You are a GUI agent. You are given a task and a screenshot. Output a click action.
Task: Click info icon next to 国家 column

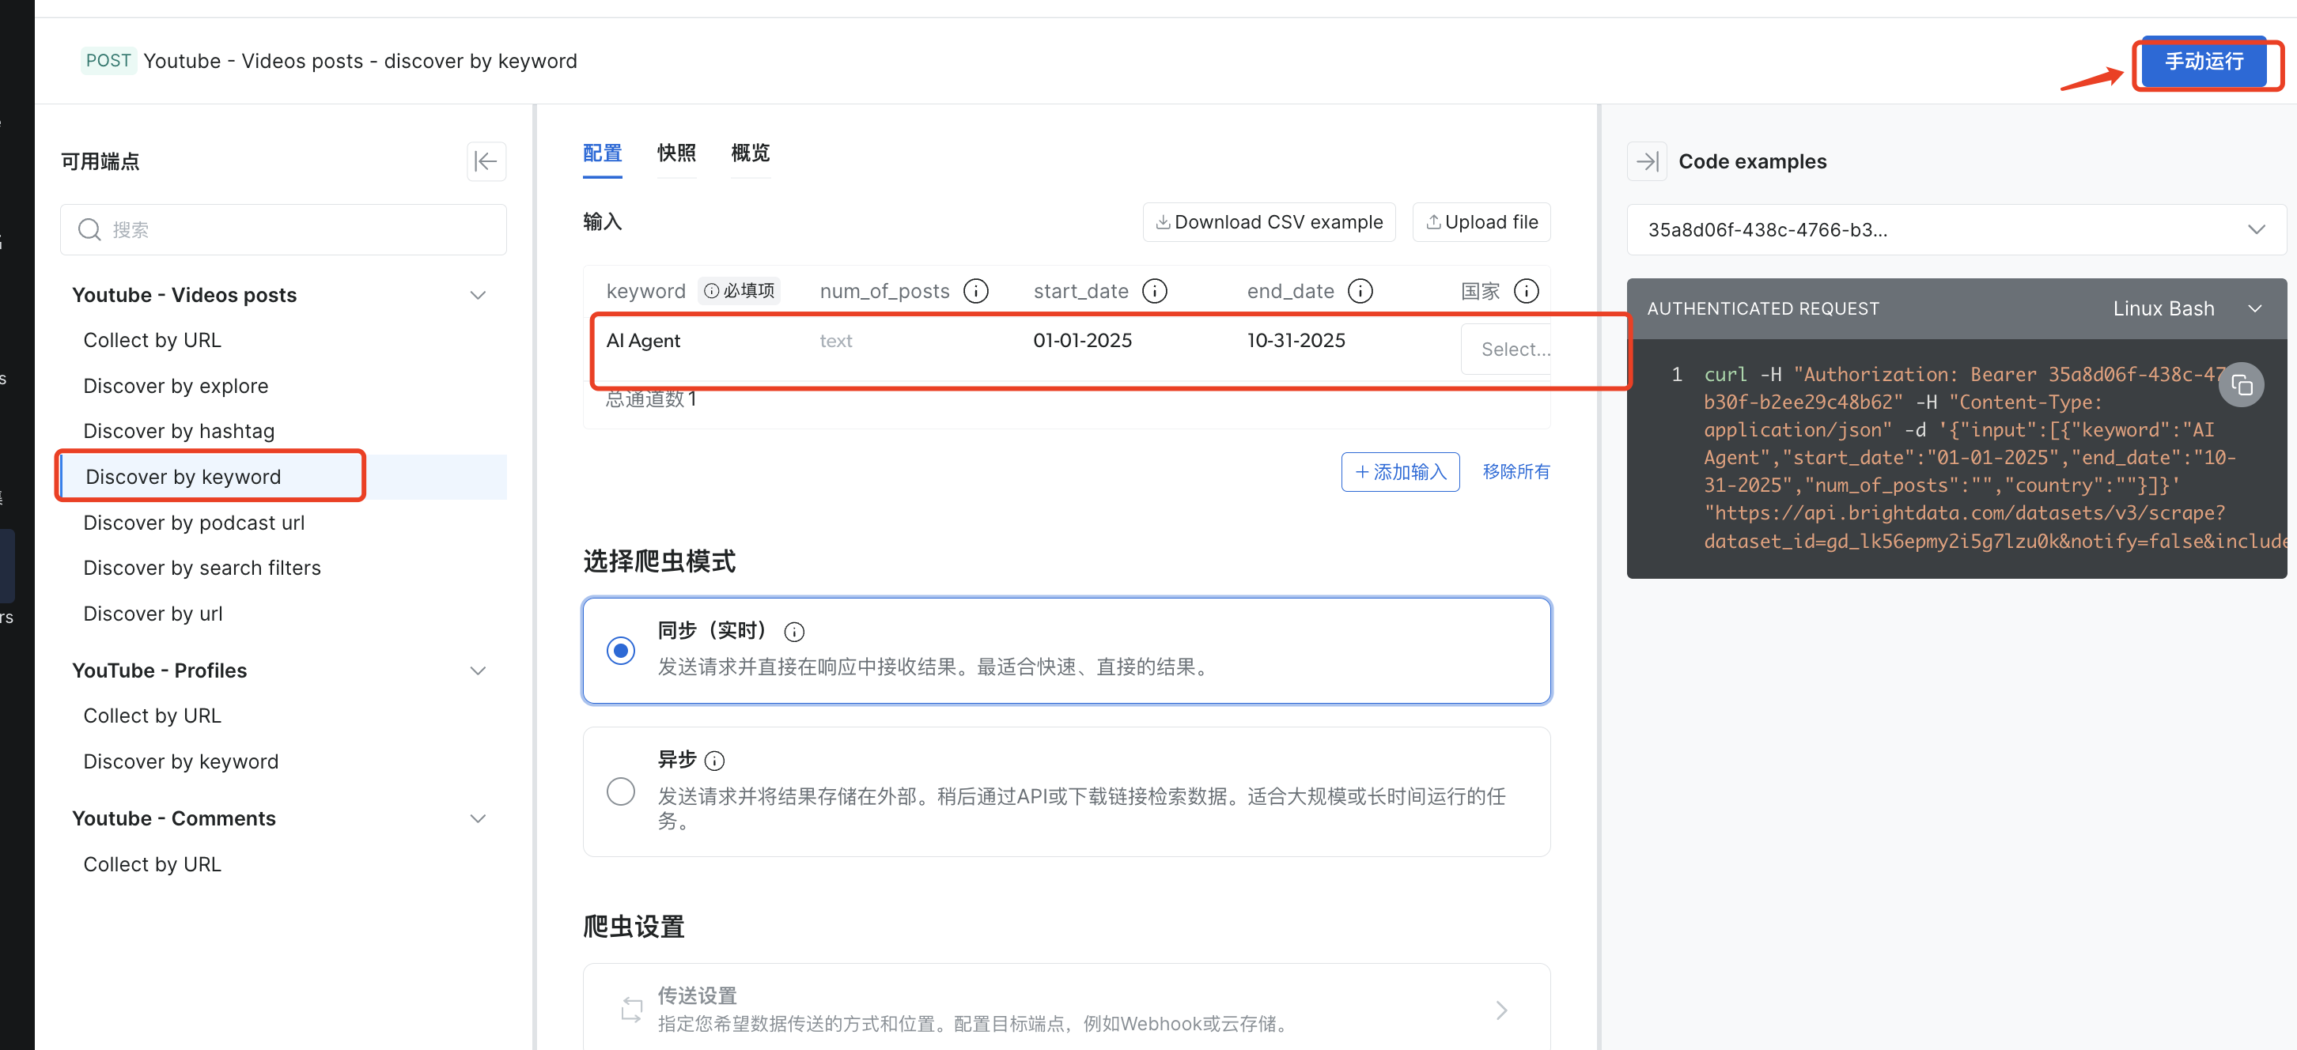click(x=1526, y=291)
